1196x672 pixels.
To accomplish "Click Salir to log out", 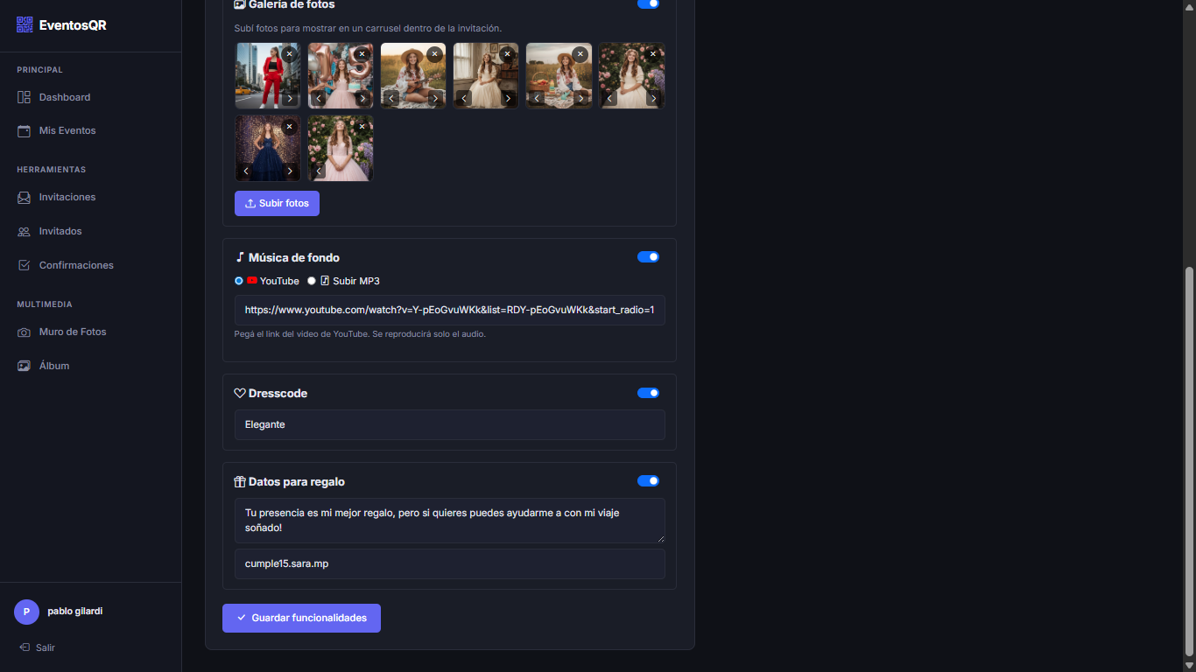I will click(x=45, y=647).
